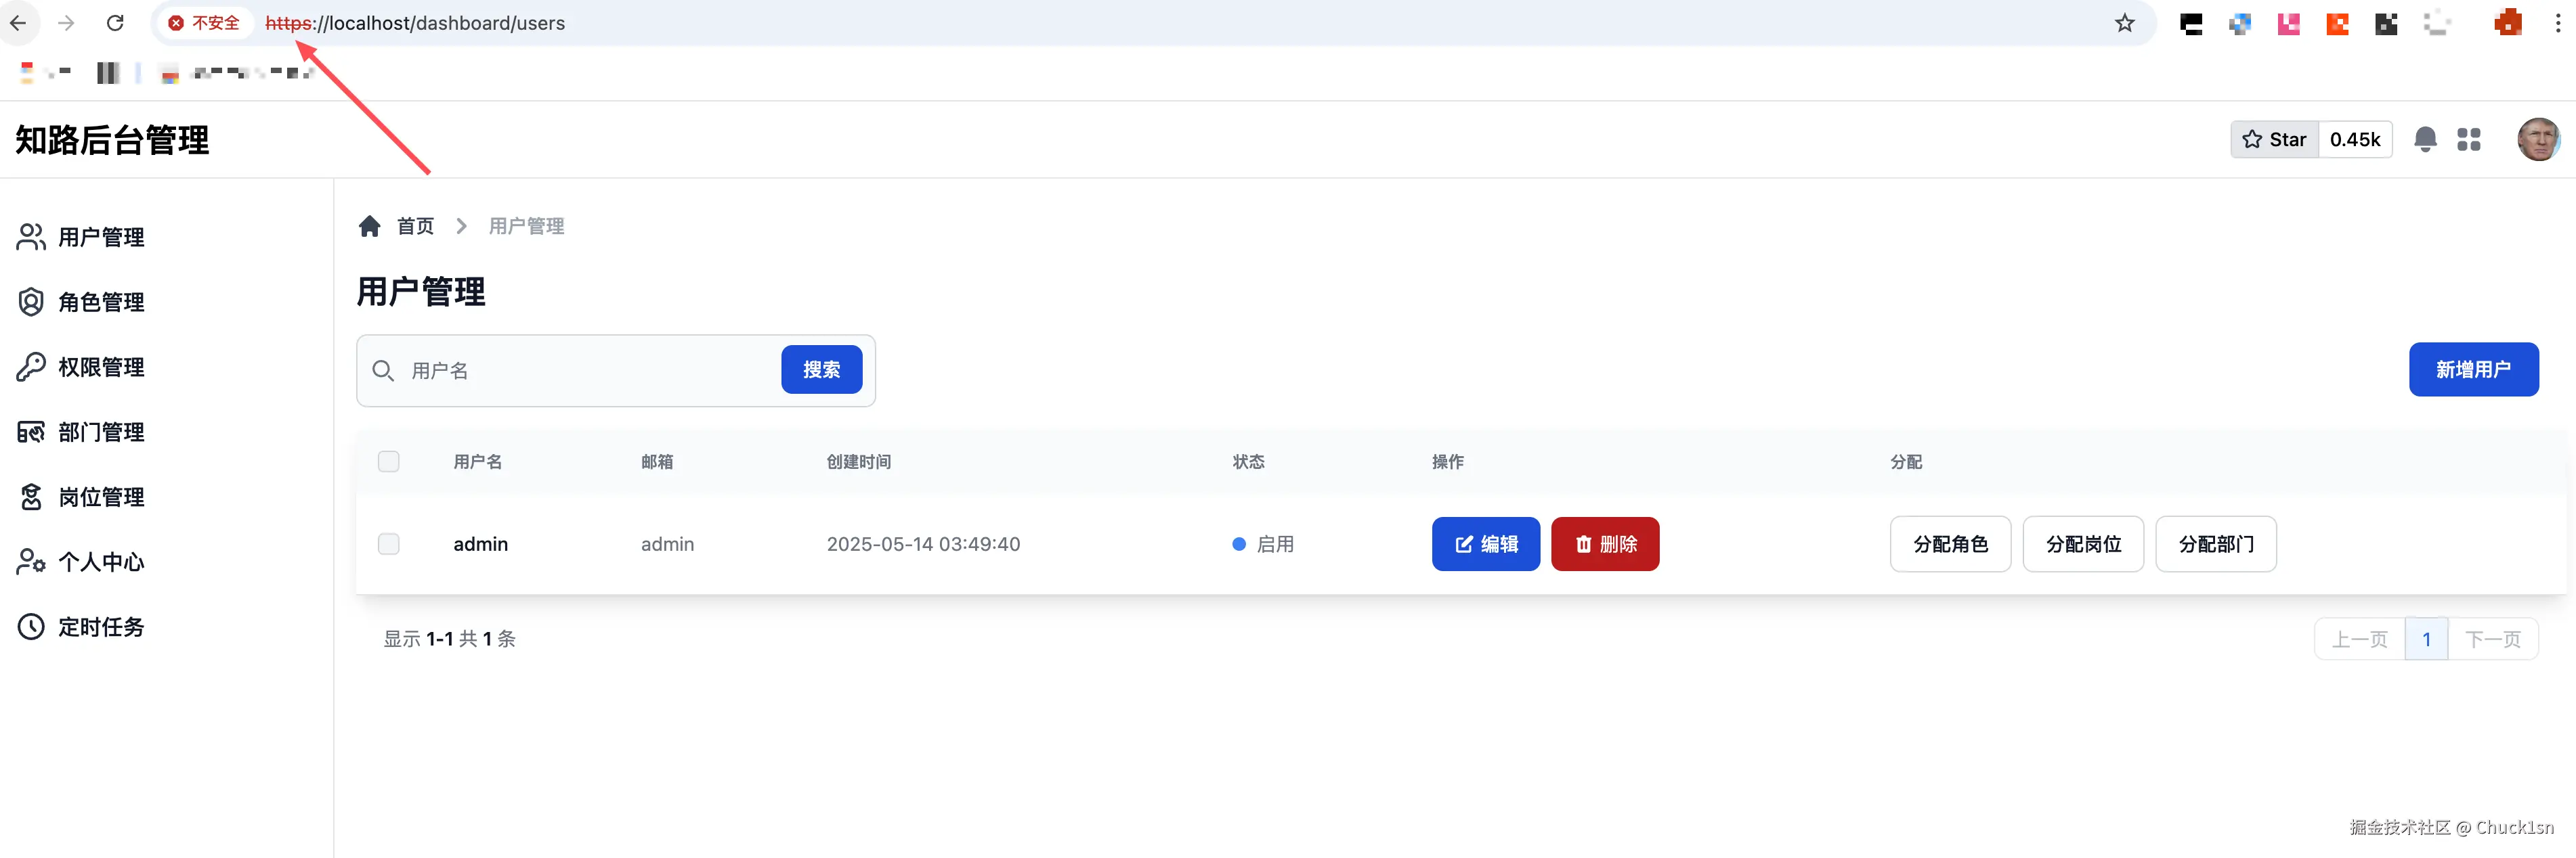Viewport: 2576px width, 858px height.
Task: Open the apps grid icon beside the bell
Action: click(2469, 139)
